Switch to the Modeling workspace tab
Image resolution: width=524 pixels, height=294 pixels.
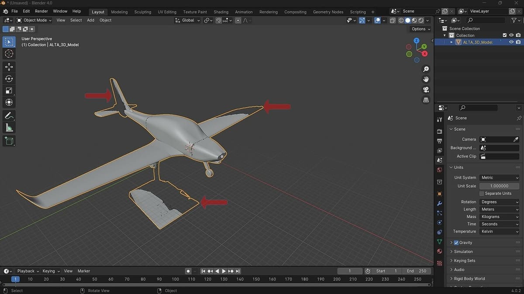(120, 12)
